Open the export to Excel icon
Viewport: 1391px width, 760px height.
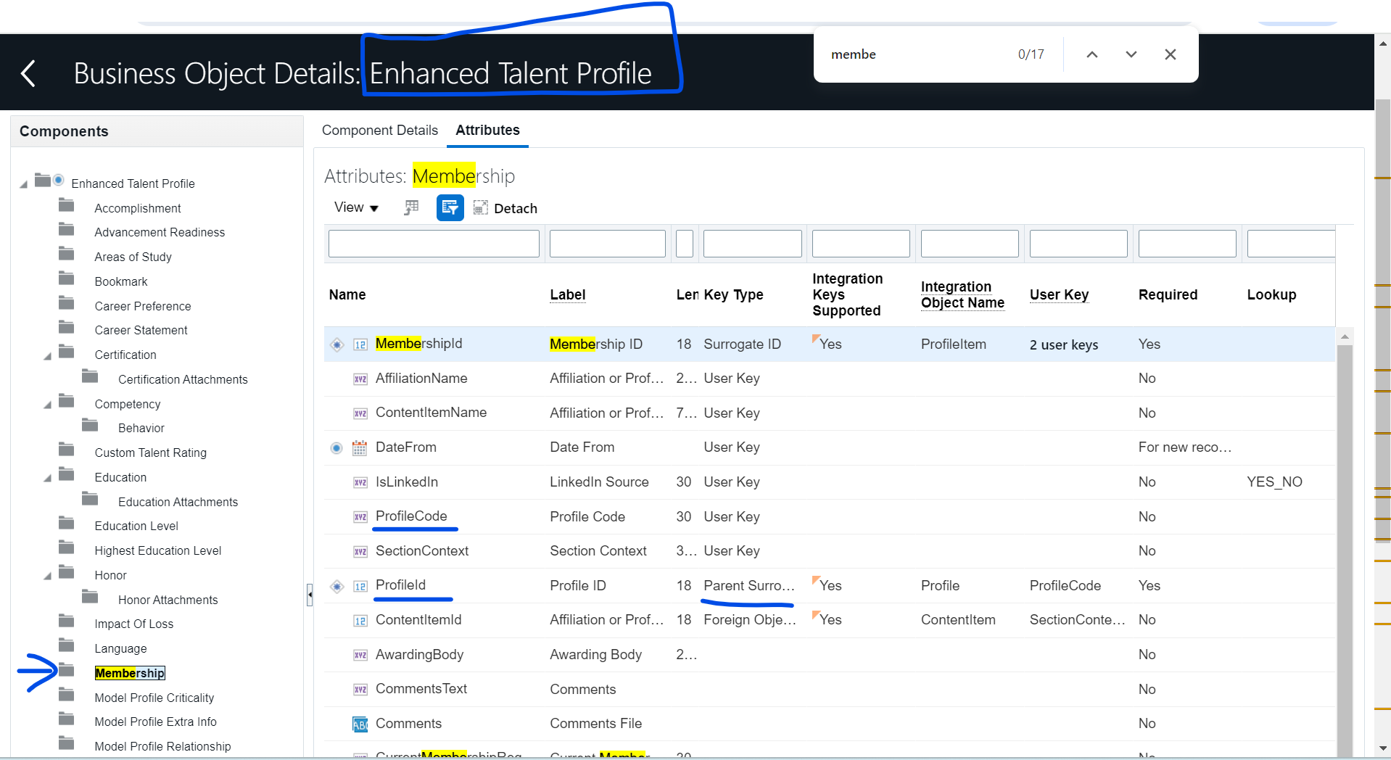[411, 207]
